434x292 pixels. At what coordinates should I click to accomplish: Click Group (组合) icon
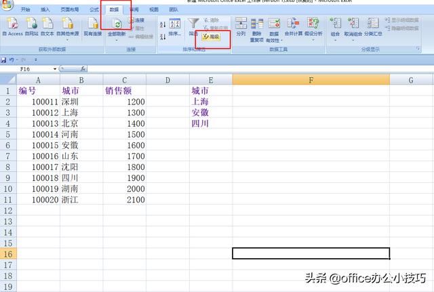(335, 23)
